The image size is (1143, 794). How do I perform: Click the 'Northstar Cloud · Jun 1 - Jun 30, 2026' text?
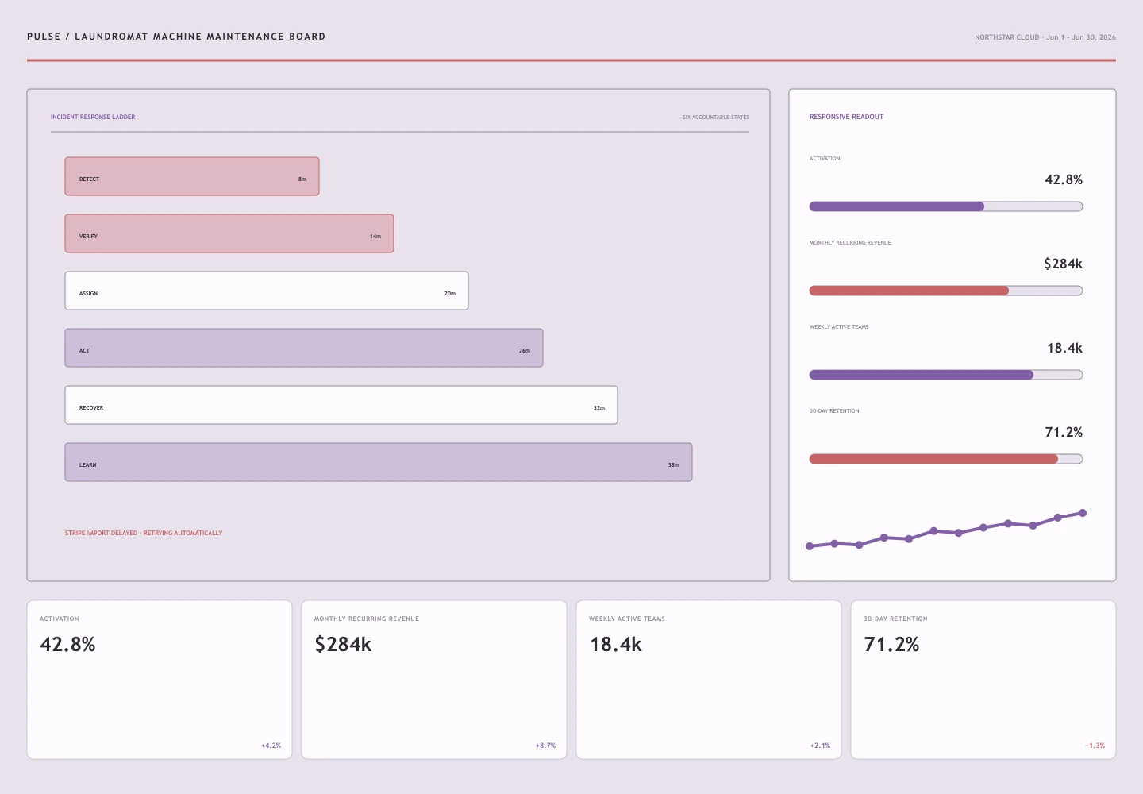[x=1045, y=37]
